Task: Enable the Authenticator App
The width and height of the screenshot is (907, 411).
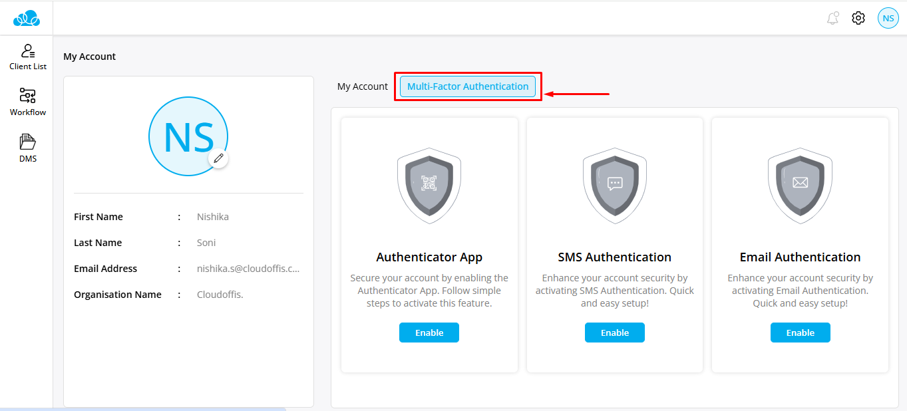Action: point(429,333)
